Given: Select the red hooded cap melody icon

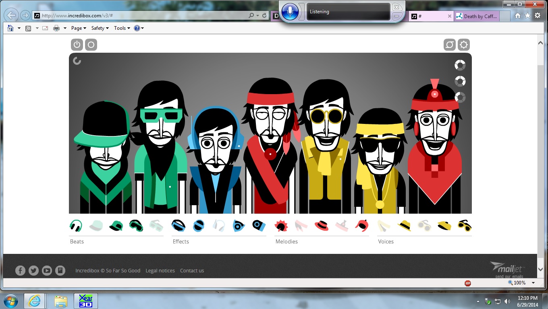Looking at the screenshot, I should point(362,226).
